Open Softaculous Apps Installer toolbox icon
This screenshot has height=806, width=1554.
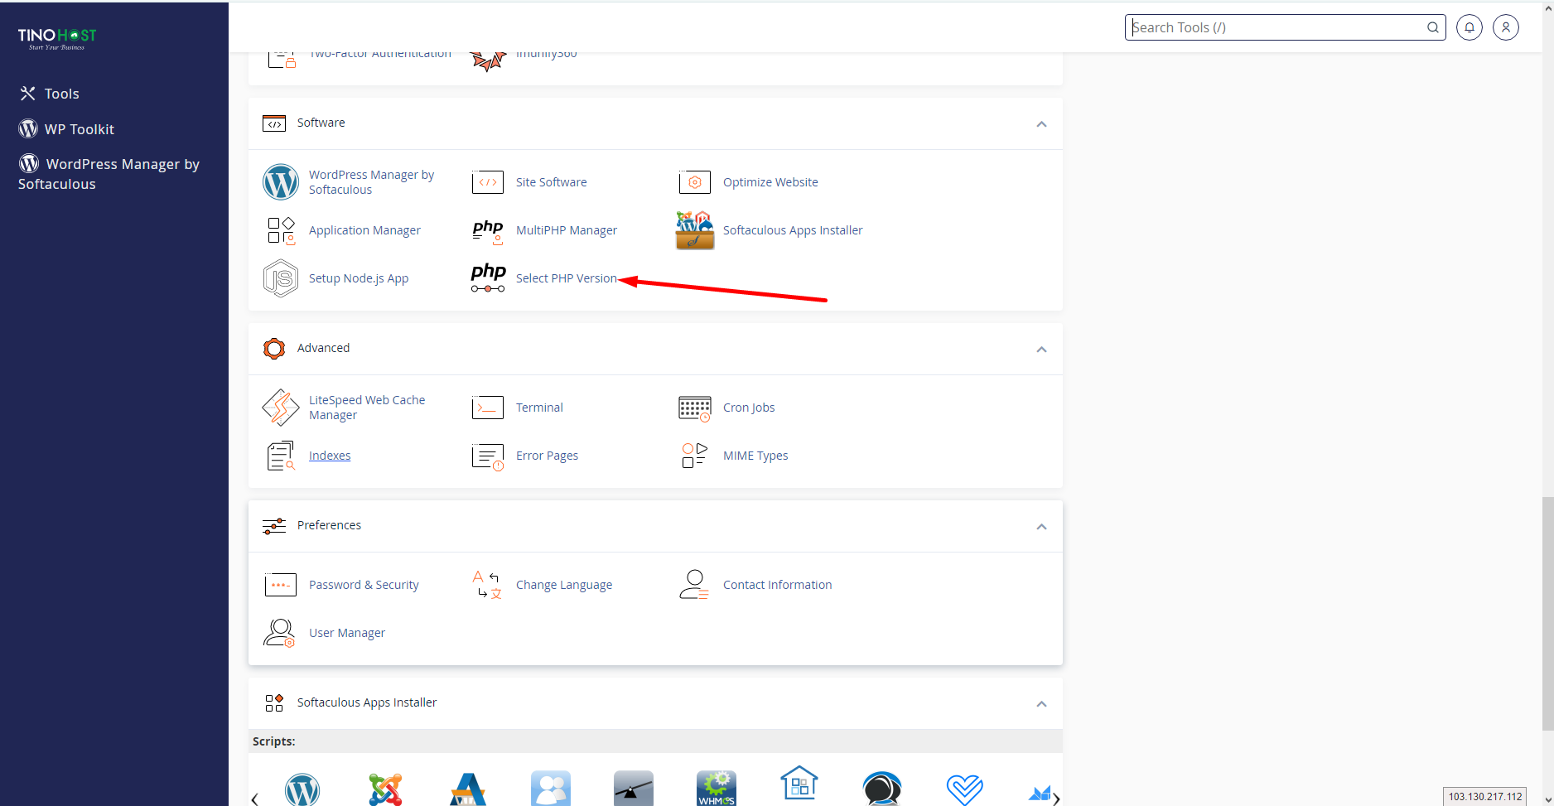695,230
